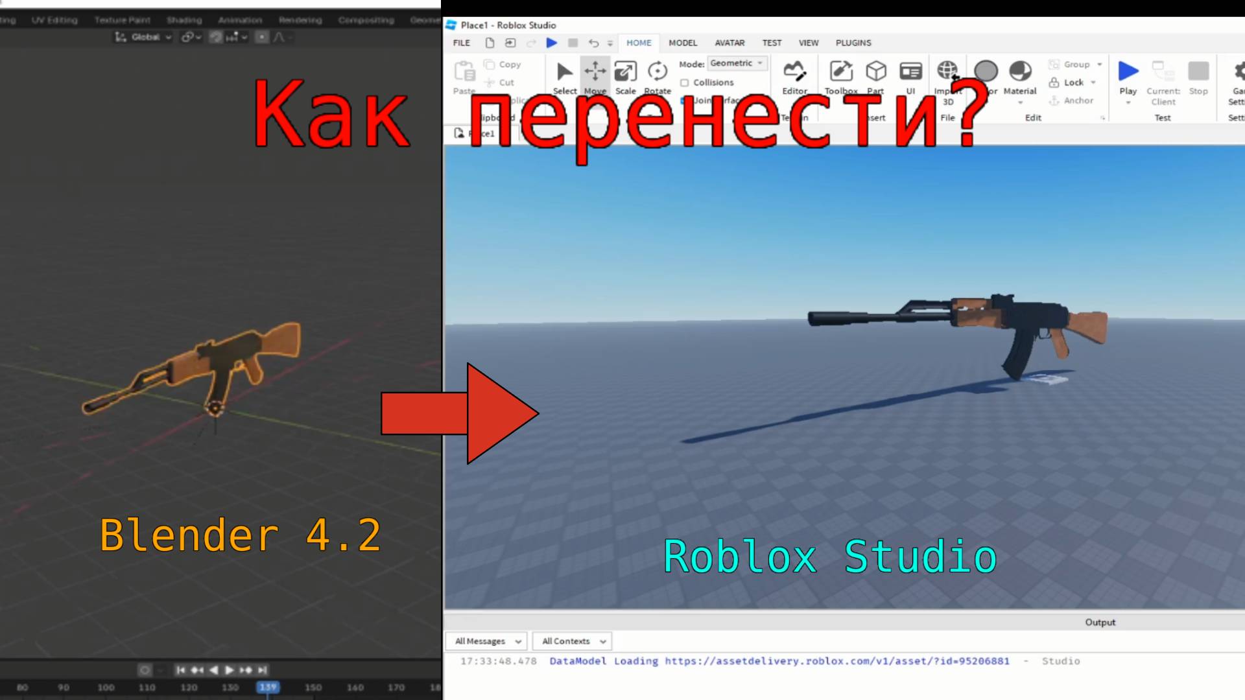Play Blender animation in reverse
Image resolution: width=1245 pixels, height=700 pixels.
click(x=213, y=670)
